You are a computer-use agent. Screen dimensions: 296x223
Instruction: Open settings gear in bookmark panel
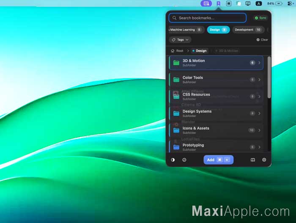(264, 160)
